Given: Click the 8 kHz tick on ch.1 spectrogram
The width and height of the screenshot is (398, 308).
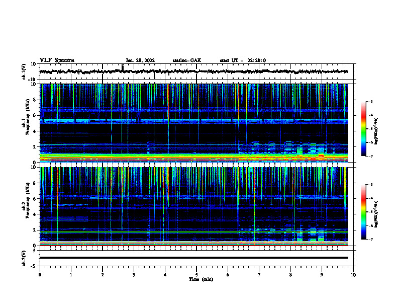Looking at the screenshot, I should click(x=36, y=100).
